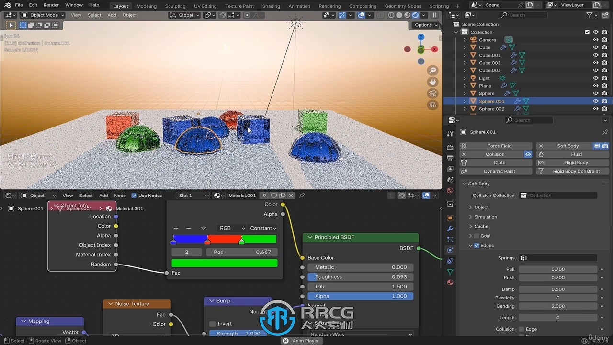
Task: Toggle Collision visibility eye button
Action: pos(528,154)
